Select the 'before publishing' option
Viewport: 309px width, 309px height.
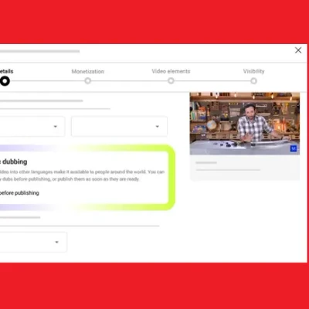click(x=19, y=193)
